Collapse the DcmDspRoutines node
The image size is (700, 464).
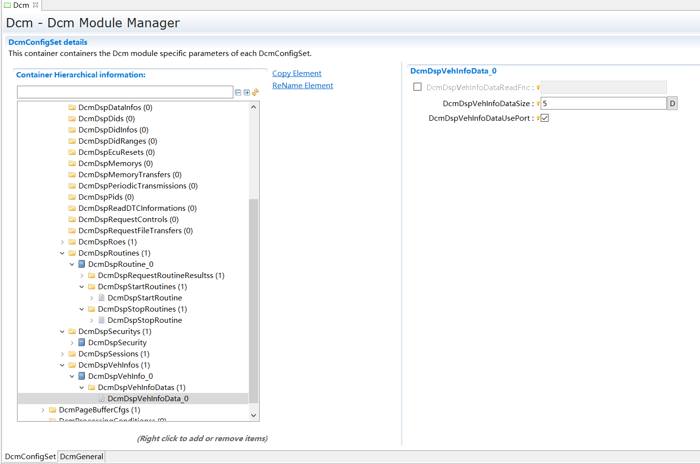coord(62,253)
